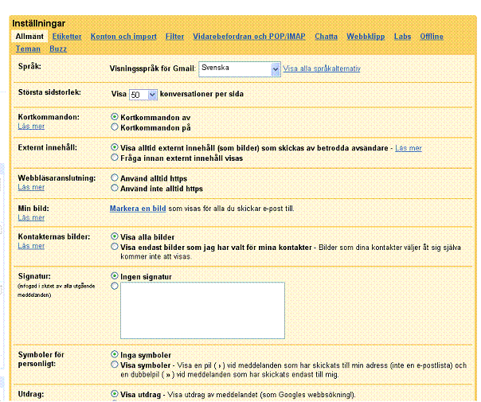Open the Offline tab
Image resolution: width=481 pixels, height=402 pixels.
pos(432,37)
